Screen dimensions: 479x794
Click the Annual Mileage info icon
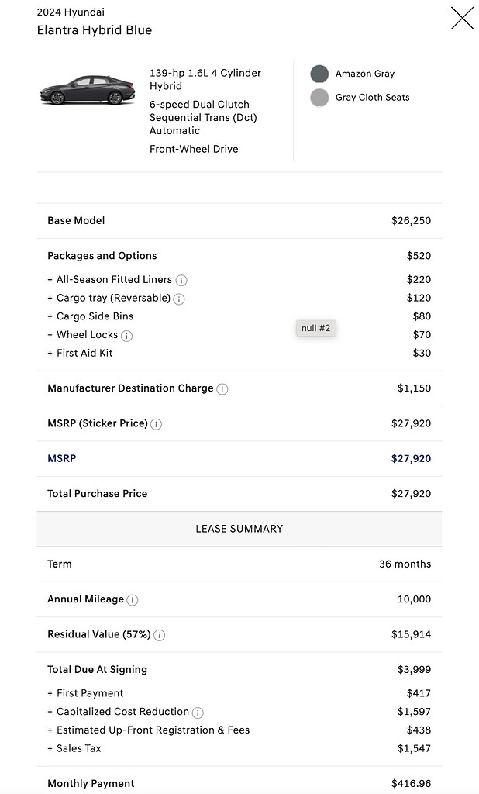(x=134, y=599)
